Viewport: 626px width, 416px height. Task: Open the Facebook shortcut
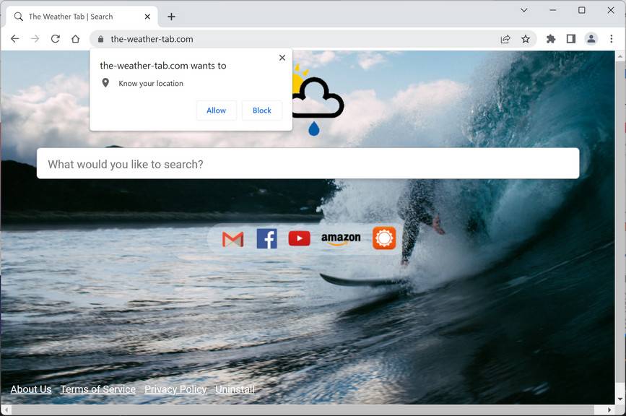266,238
